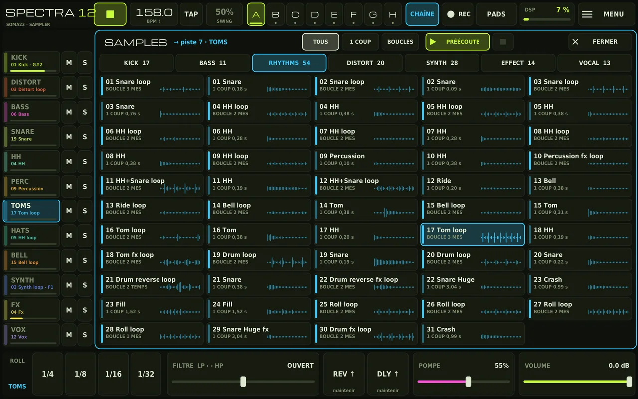638x399 pixels.
Task: Stop playback with the green square button
Action: coord(110,14)
